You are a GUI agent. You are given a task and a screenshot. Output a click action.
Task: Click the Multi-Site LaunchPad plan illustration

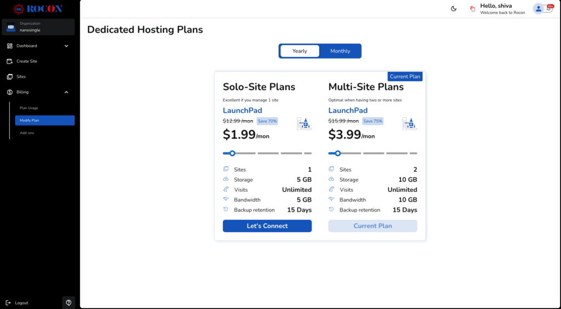pos(409,123)
